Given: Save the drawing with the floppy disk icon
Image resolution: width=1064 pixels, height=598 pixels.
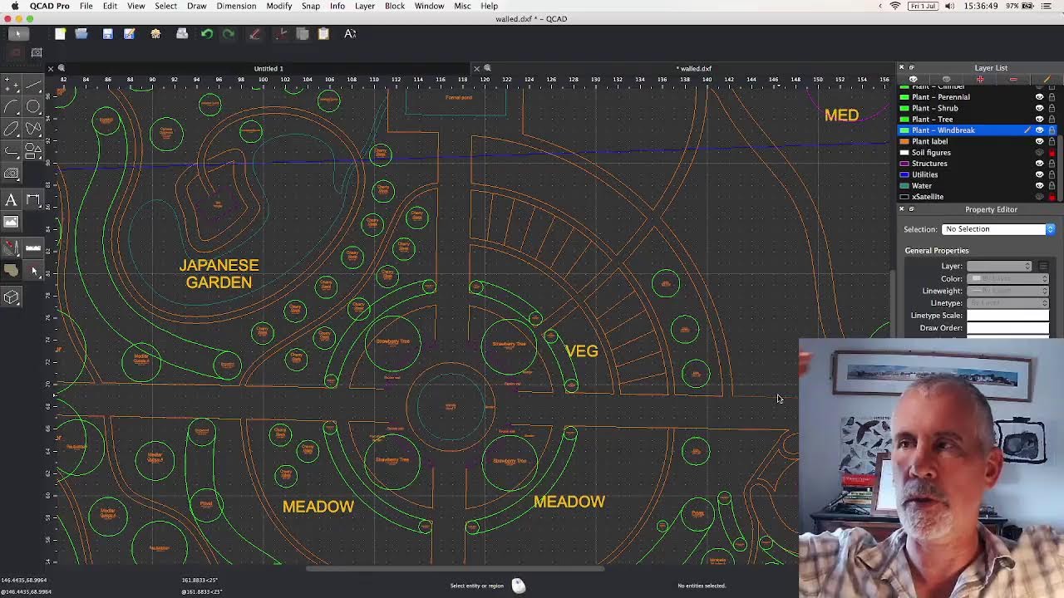Looking at the screenshot, I should pyautogui.click(x=107, y=34).
